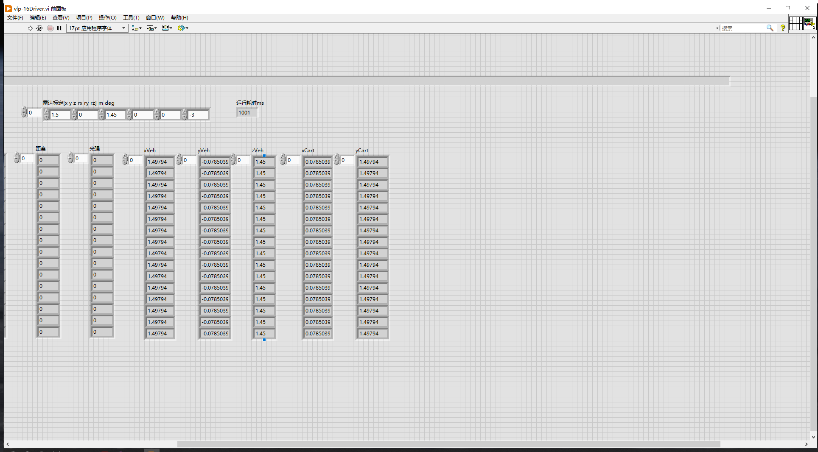This screenshot has width=818, height=452.
Task: Click the 雷达标定 label
Action: [x=78, y=103]
